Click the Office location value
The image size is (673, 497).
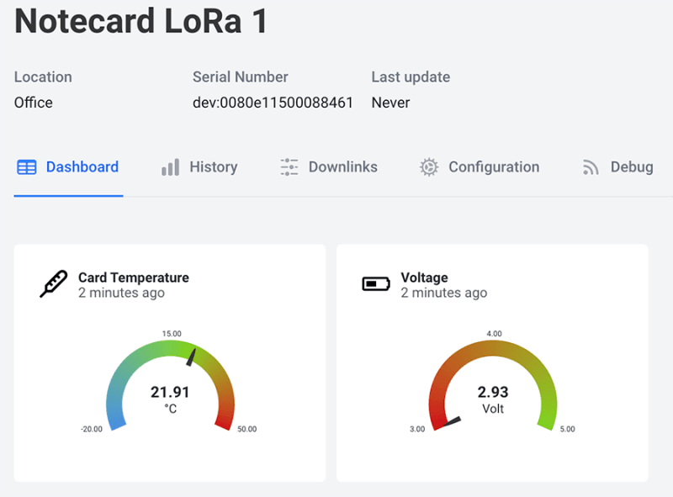click(x=33, y=103)
